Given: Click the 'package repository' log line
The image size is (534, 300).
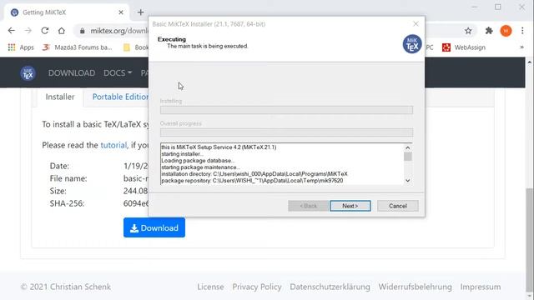Looking at the screenshot, I should point(252,181).
